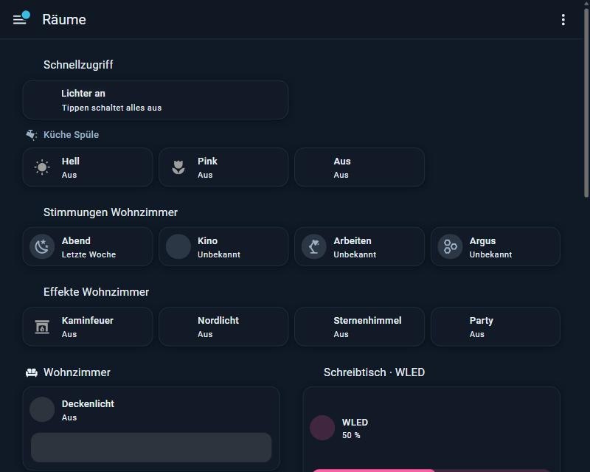Click the sun icon on Hell tile
Screen dimensions: 590x472
42,167
